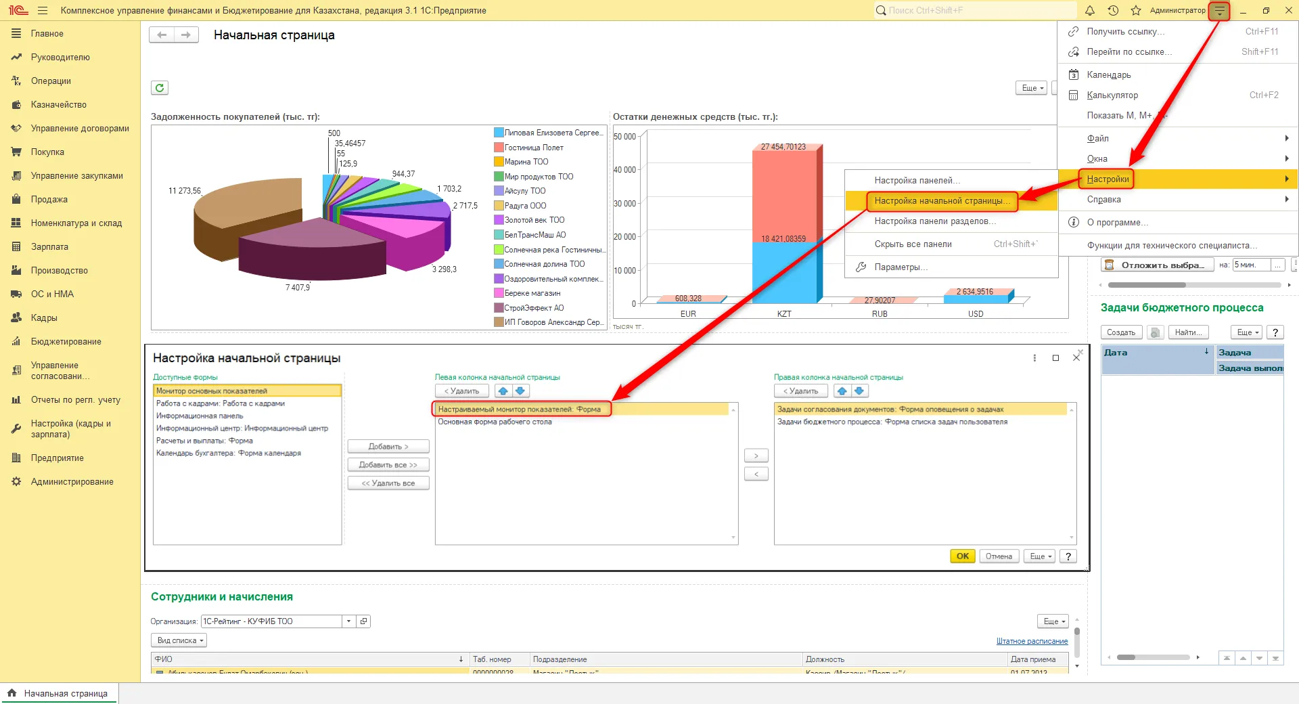Image resolution: width=1299 pixels, height=704 pixels.
Task: Select Информационная панель in available forms
Action: (200, 416)
